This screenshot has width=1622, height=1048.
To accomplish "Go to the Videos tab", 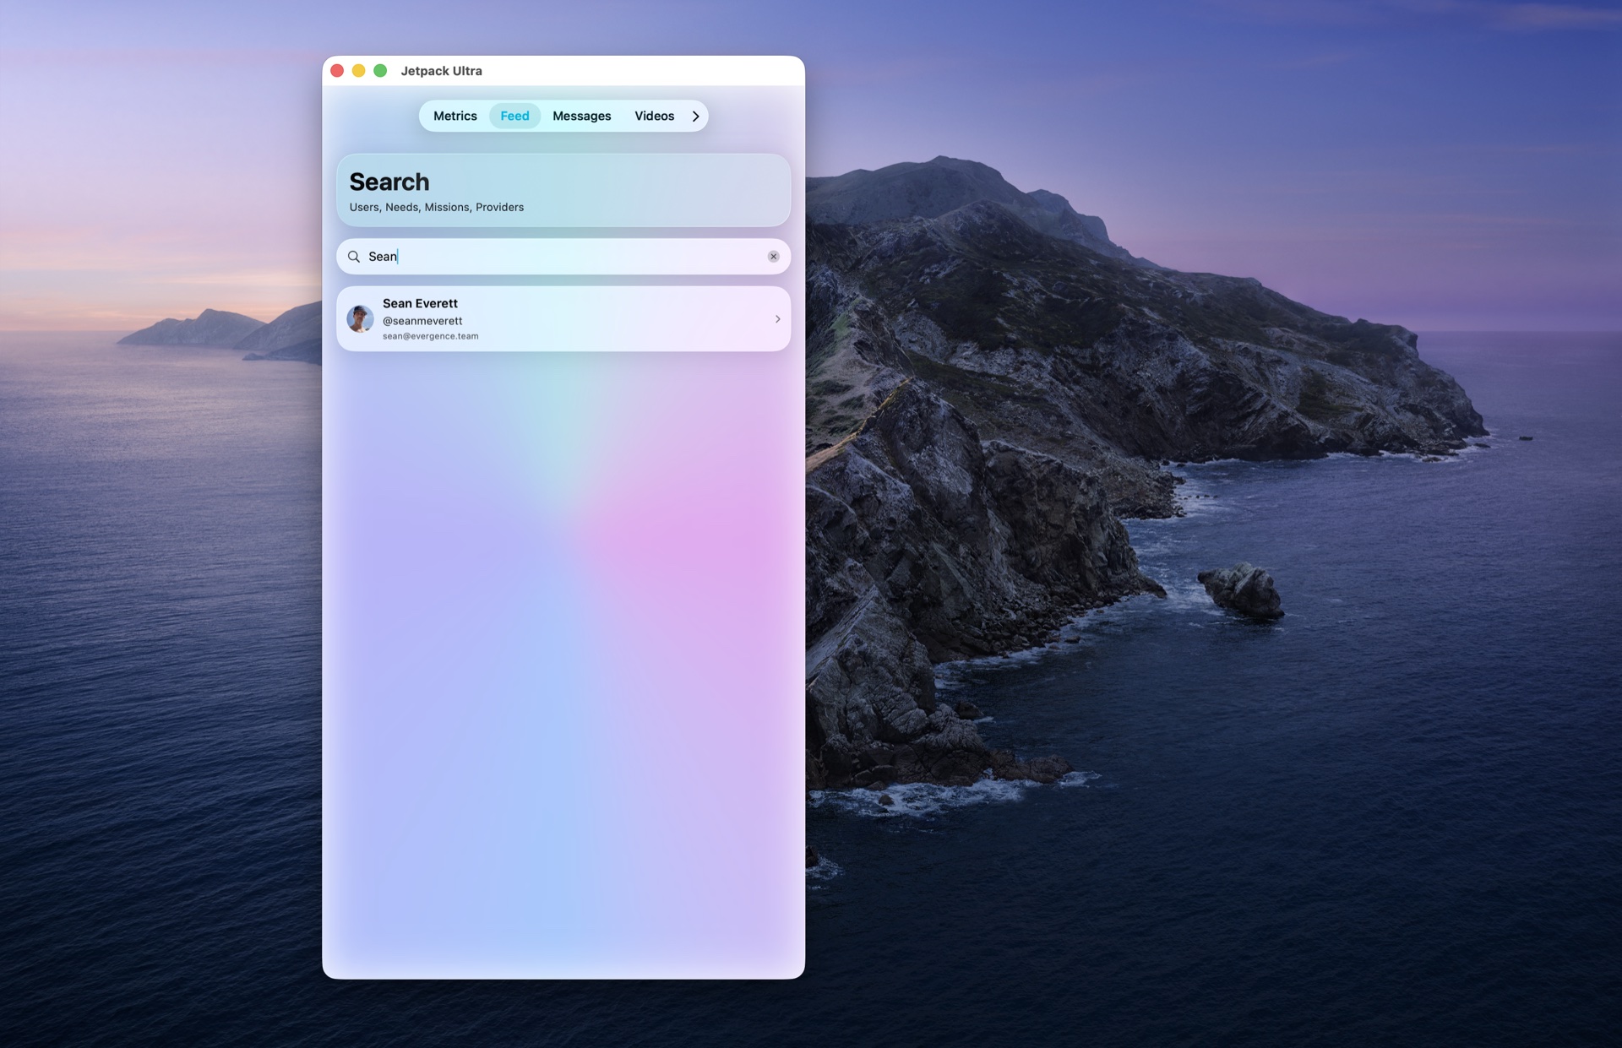I will pos(654,116).
